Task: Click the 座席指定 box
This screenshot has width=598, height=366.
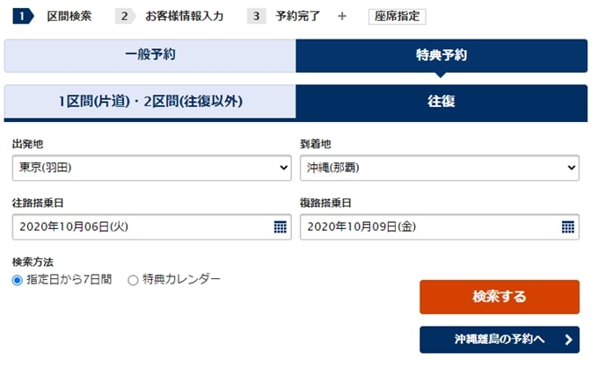Action: point(397,17)
